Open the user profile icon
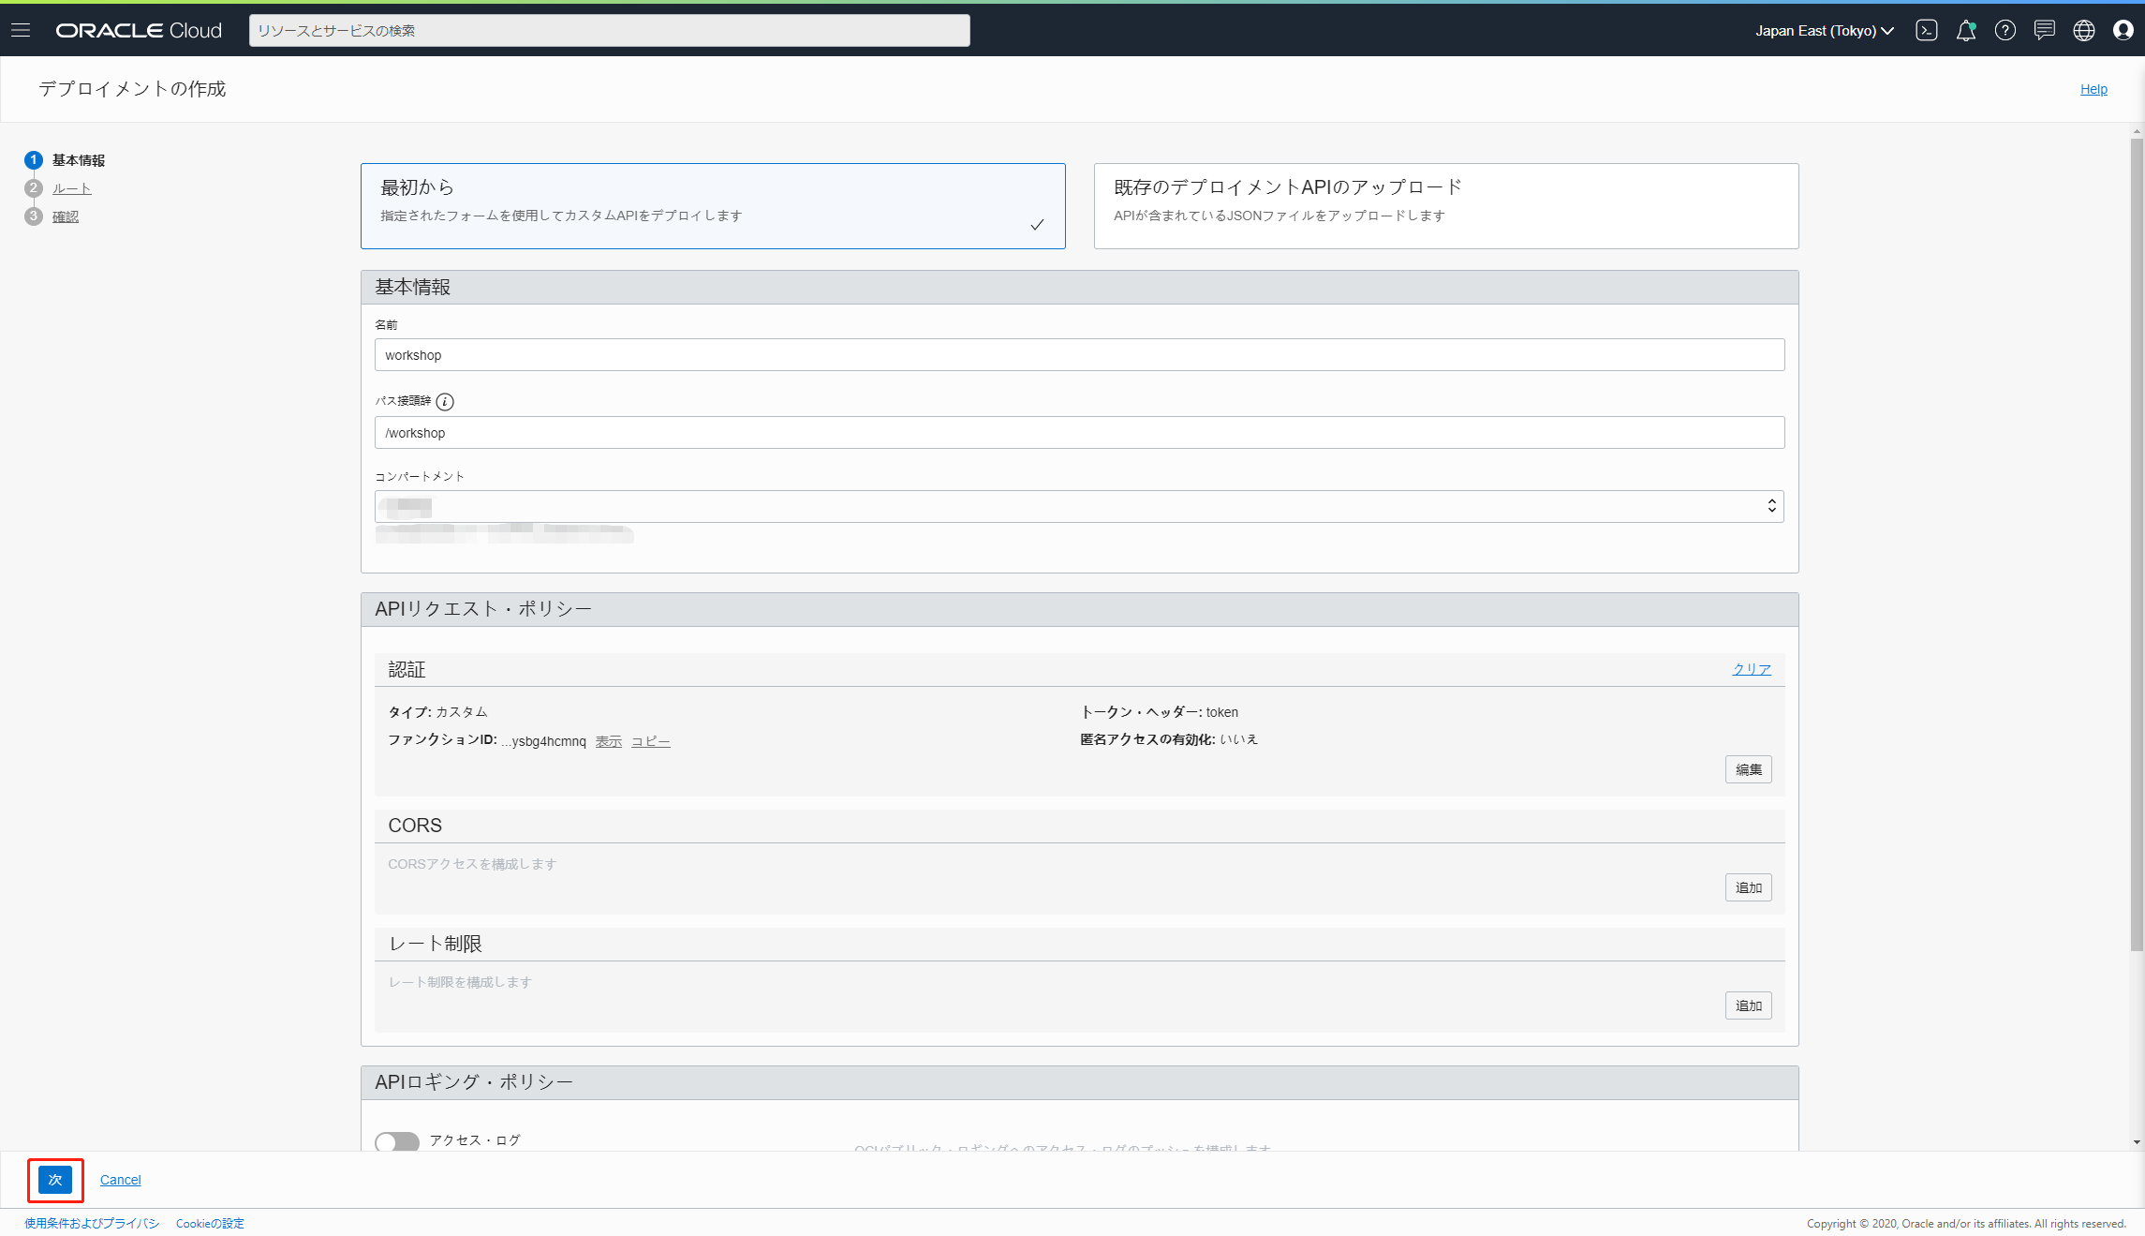The image size is (2145, 1236). 2123,30
